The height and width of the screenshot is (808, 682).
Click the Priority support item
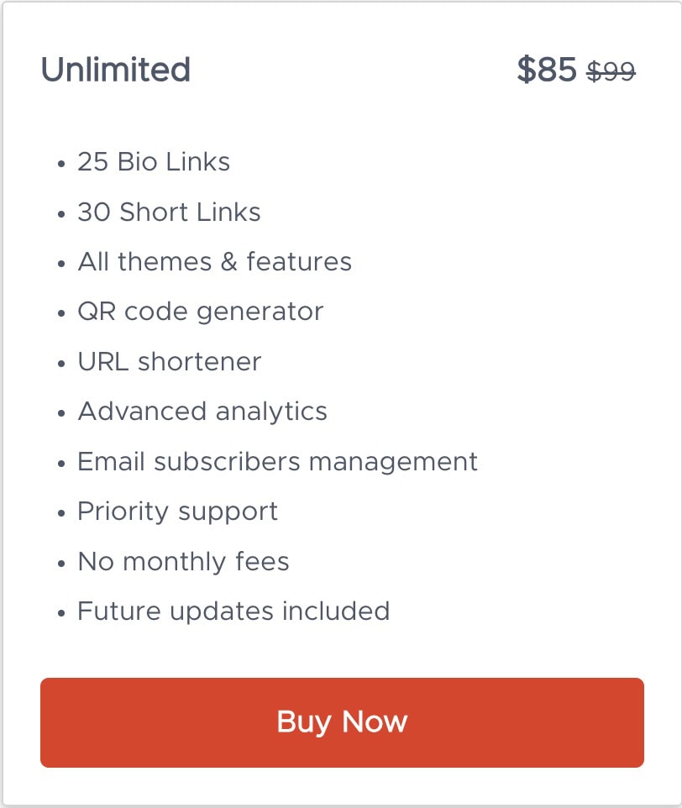[177, 511]
